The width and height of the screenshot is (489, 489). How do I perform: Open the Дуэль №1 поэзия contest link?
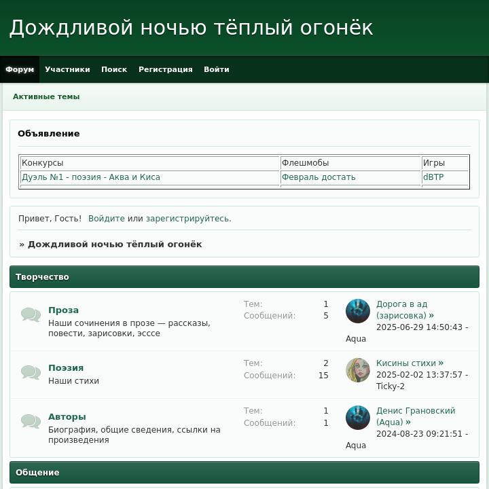[x=91, y=177]
